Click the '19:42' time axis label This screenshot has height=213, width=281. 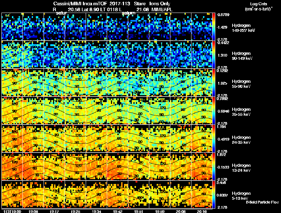click(x=118, y=211)
